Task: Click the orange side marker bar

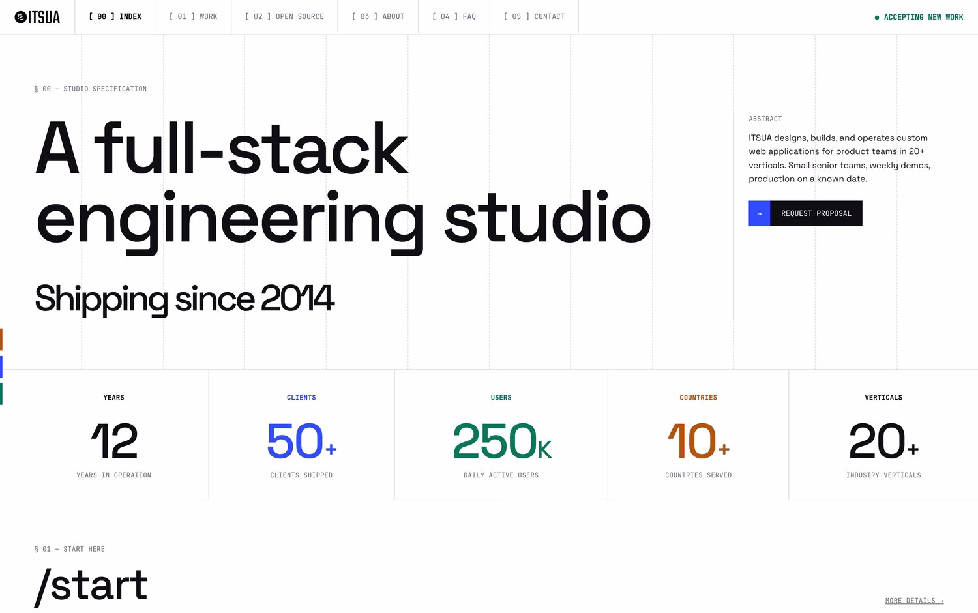Action: [1, 340]
